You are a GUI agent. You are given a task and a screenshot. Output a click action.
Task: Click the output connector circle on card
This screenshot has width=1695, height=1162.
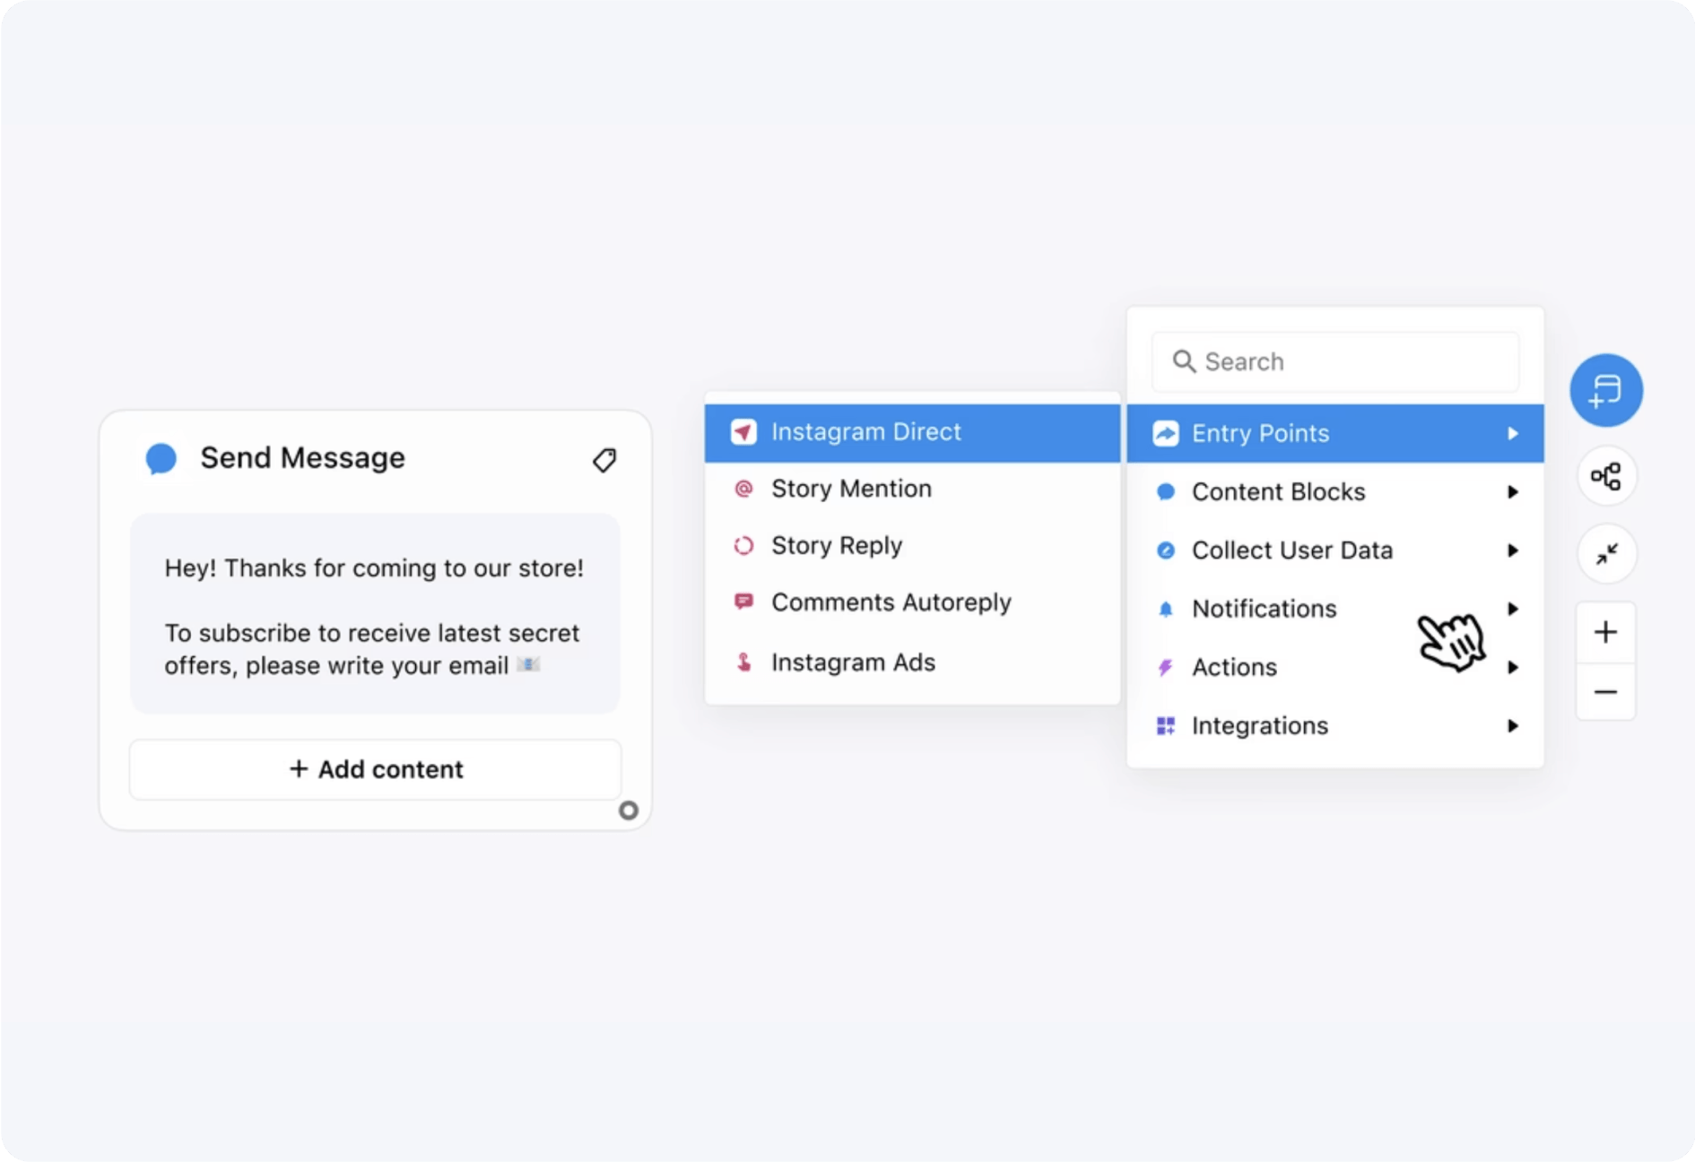(629, 811)
